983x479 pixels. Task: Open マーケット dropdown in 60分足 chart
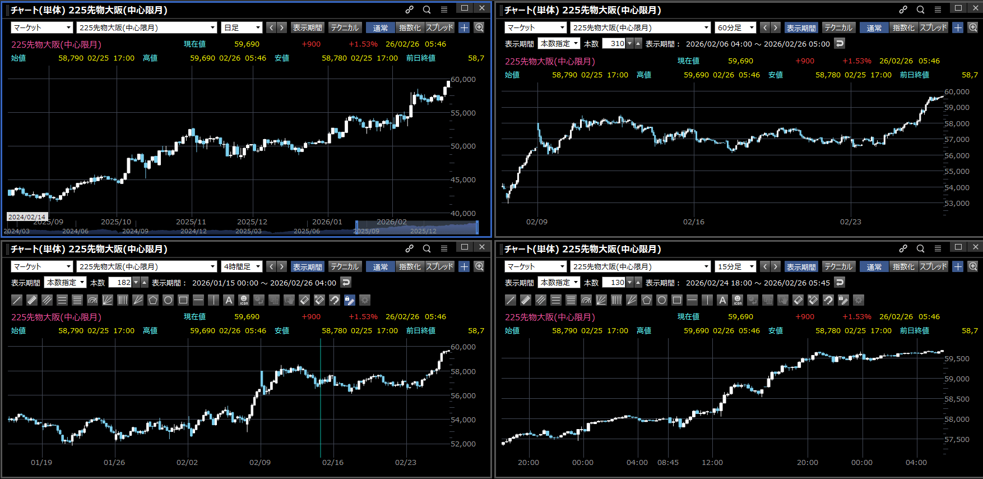pos(536,27)
